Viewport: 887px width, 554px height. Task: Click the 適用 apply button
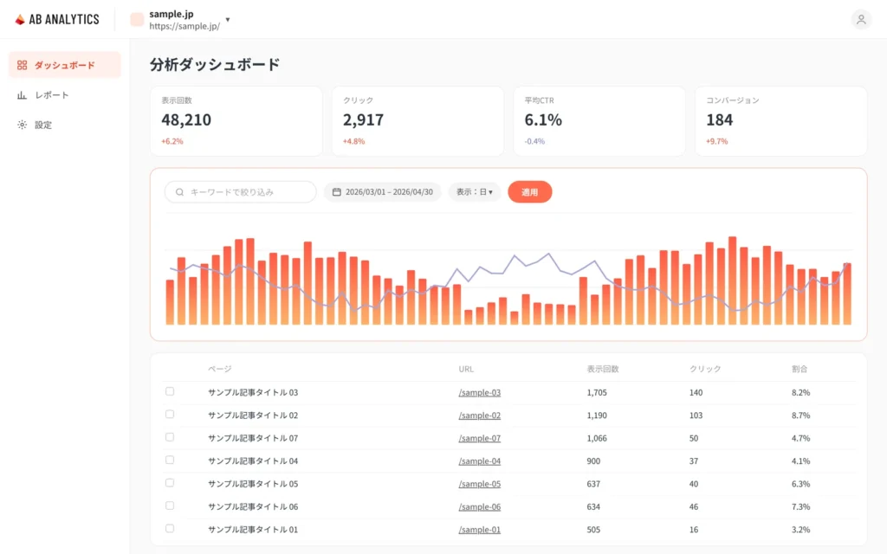529,192
